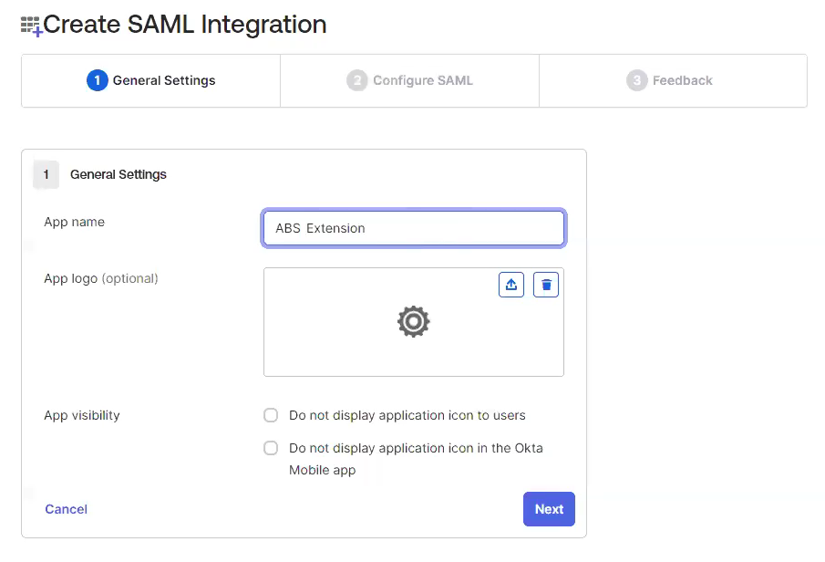The image size is (825, 562).
Task: Click the blue step 1 circle
Action: 97,80
